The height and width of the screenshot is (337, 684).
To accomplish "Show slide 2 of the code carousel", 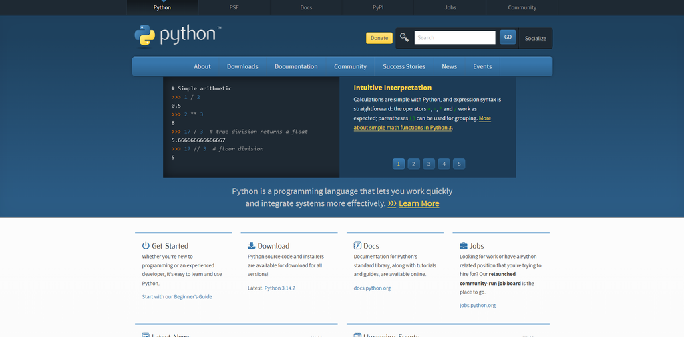I will (x=413, y=164).
